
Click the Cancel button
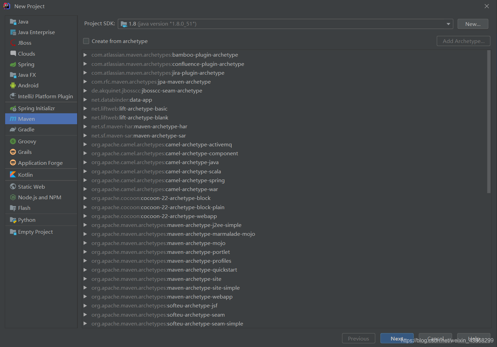tap(435, 338)
